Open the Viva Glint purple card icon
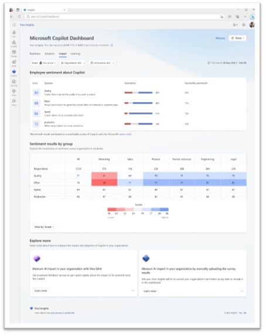The image size is (265, 334). pos(37,259)
